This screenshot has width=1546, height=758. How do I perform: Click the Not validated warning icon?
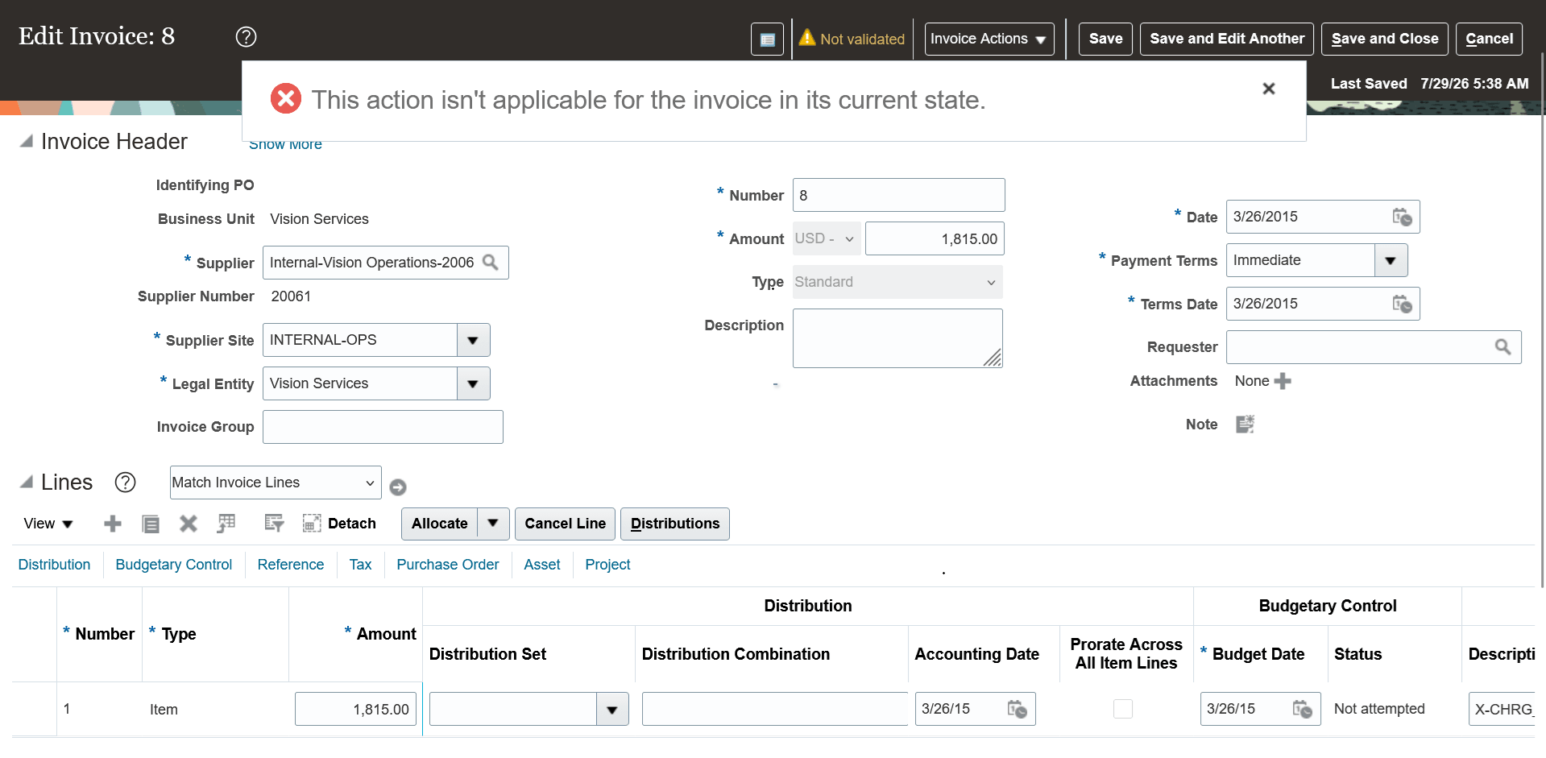(x=807, y=38)
